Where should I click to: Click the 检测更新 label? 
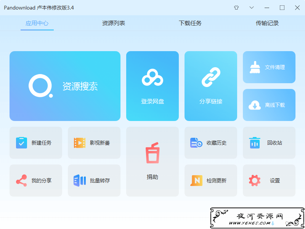(x=217, y=181)
